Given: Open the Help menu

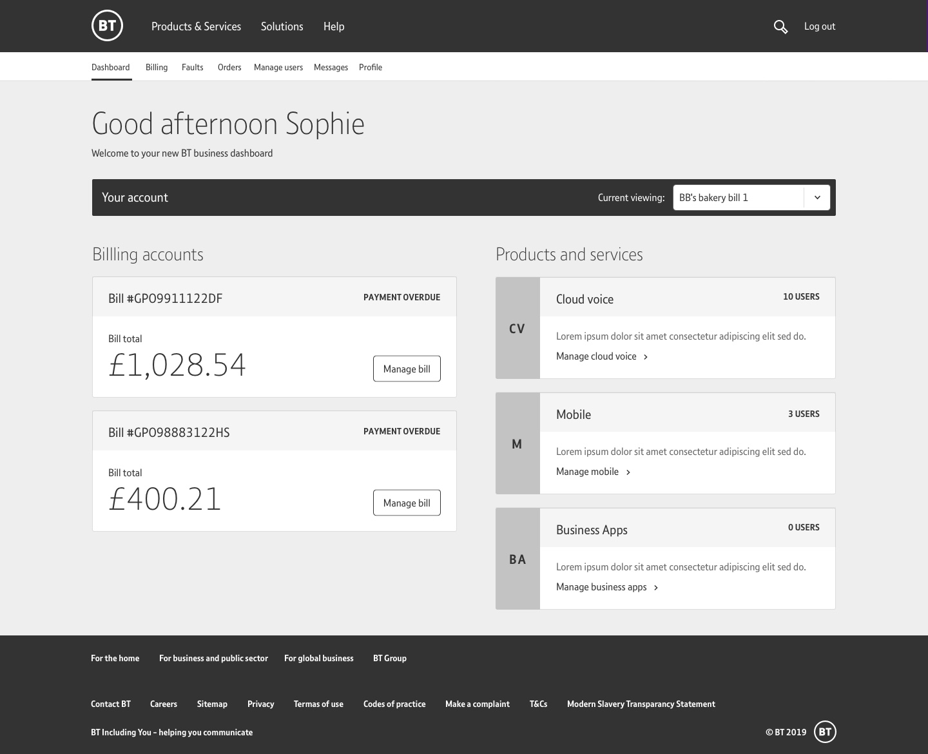Looking at the screenshot, I should click(334, 26).
